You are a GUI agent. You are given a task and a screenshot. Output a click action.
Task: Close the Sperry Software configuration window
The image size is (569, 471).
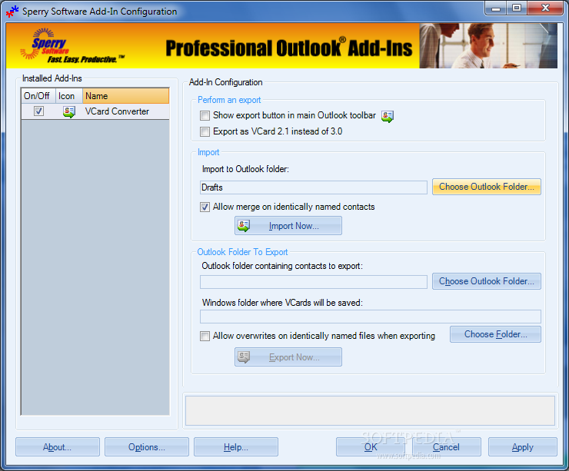[545, 8]
